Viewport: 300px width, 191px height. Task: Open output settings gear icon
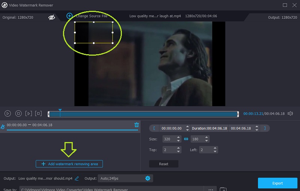147,178
